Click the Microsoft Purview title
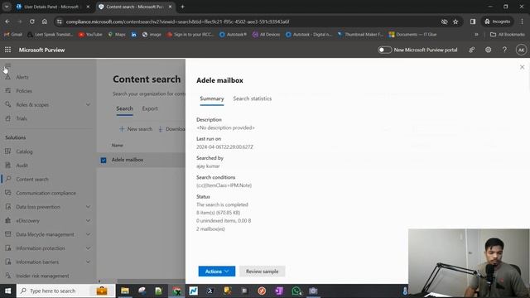The width and height of the screenshot is (530, 298). coord(42,50)
